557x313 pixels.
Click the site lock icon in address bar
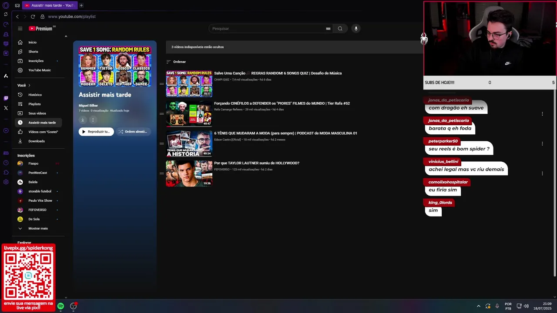(42, 17)
